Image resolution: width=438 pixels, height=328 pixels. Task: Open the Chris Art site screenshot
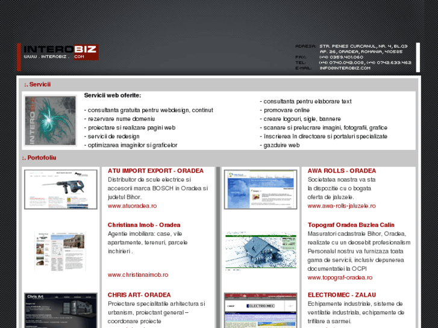click(x=61, y=310)
